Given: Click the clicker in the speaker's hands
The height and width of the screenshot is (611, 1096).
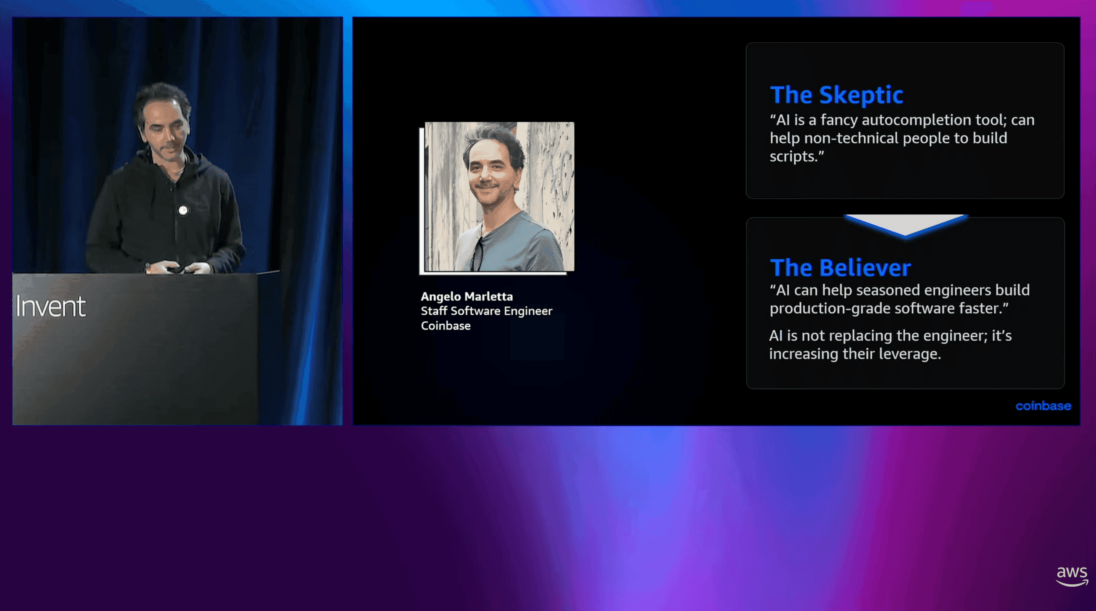Looking at the screenshot, I should 174,269.
